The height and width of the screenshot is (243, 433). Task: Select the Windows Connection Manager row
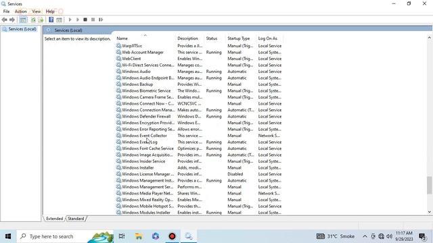click(x=199, y=110)
